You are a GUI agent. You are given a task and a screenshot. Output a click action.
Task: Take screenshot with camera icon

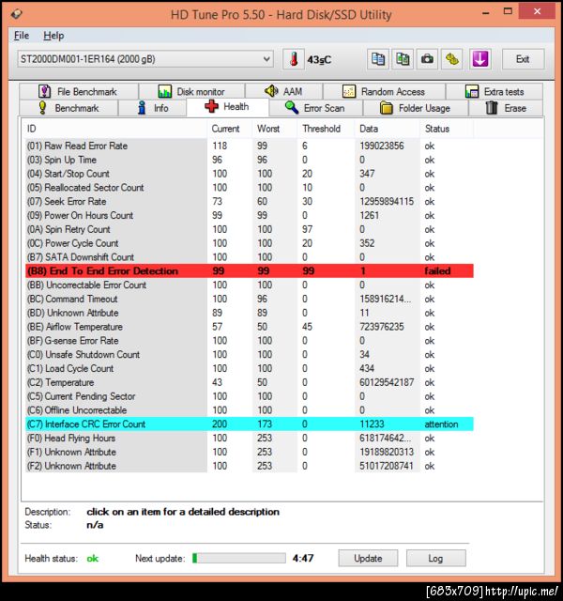[427, 59]
